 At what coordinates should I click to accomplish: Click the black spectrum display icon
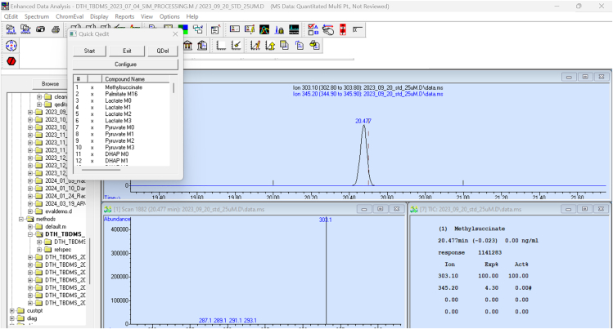click(x=294, y=29)
